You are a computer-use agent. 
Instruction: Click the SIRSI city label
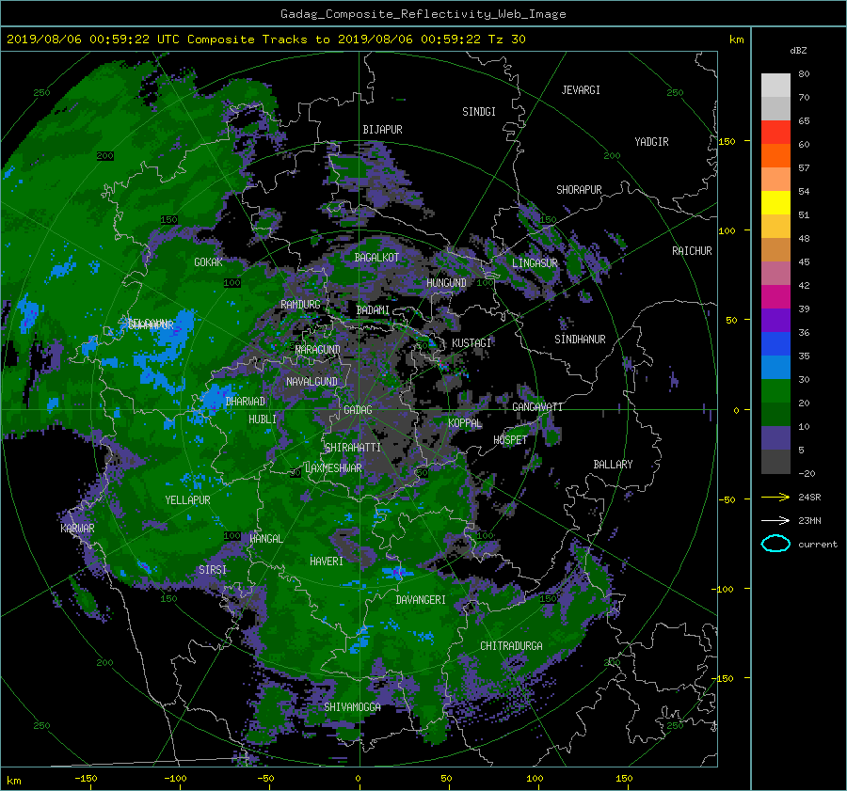point(213,570)
